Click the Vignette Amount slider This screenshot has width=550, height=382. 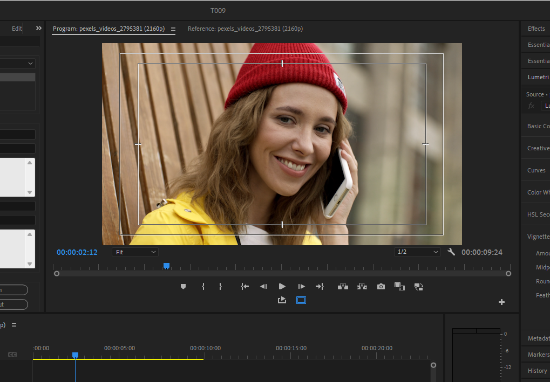click(x=543, y=253)
